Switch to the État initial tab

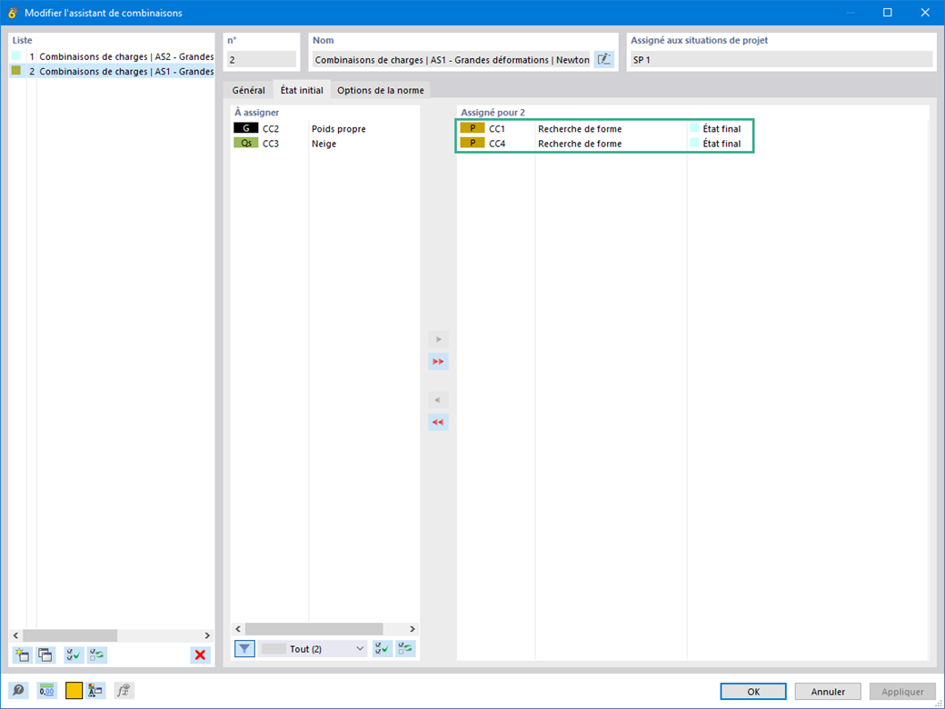pos(302,90)
